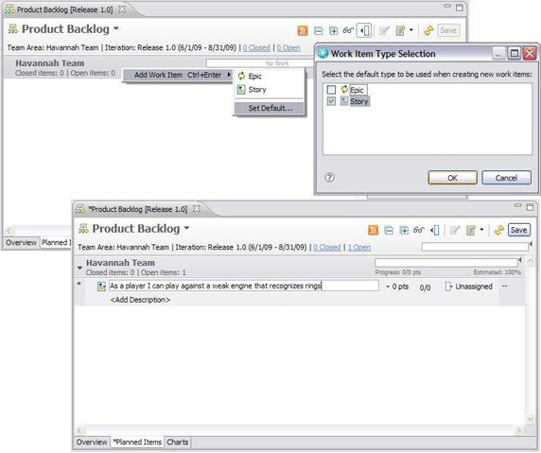
Task: Click the Add Description placeholder text
Action: (140, 300)
